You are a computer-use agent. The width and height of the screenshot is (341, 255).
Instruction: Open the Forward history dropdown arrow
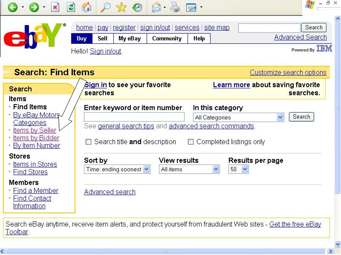pyautogui.click(x=44, y=7)
